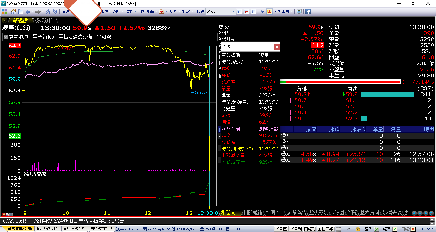Close the 查價 popup window

tap(277, 47)
